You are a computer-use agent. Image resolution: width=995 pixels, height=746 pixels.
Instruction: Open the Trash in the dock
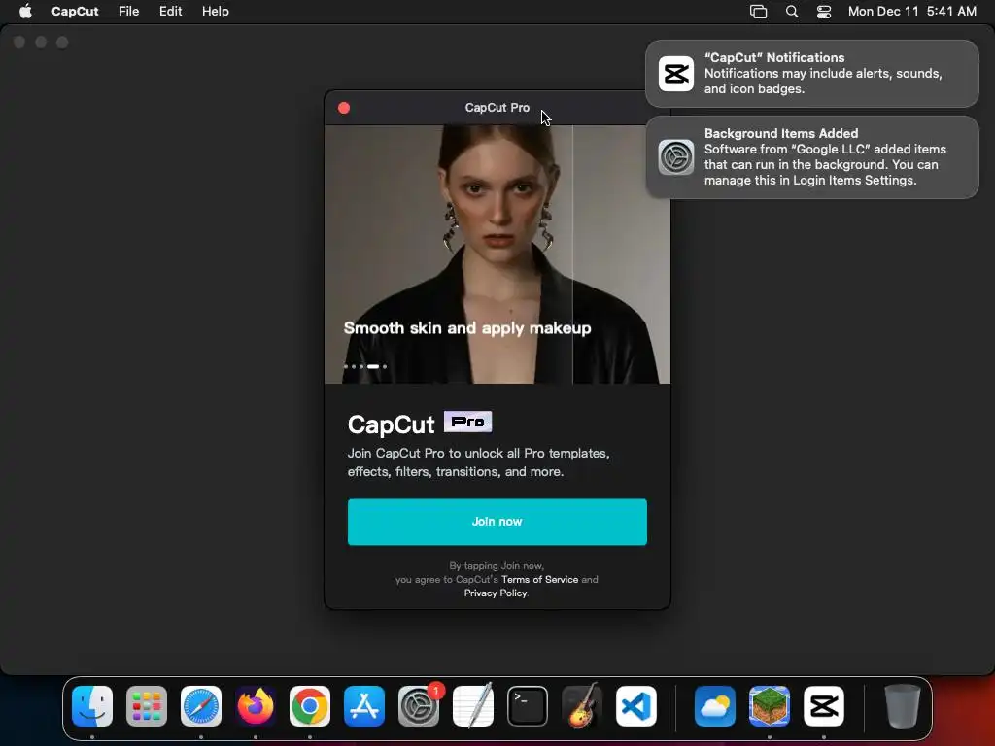[x=903, y=705]
